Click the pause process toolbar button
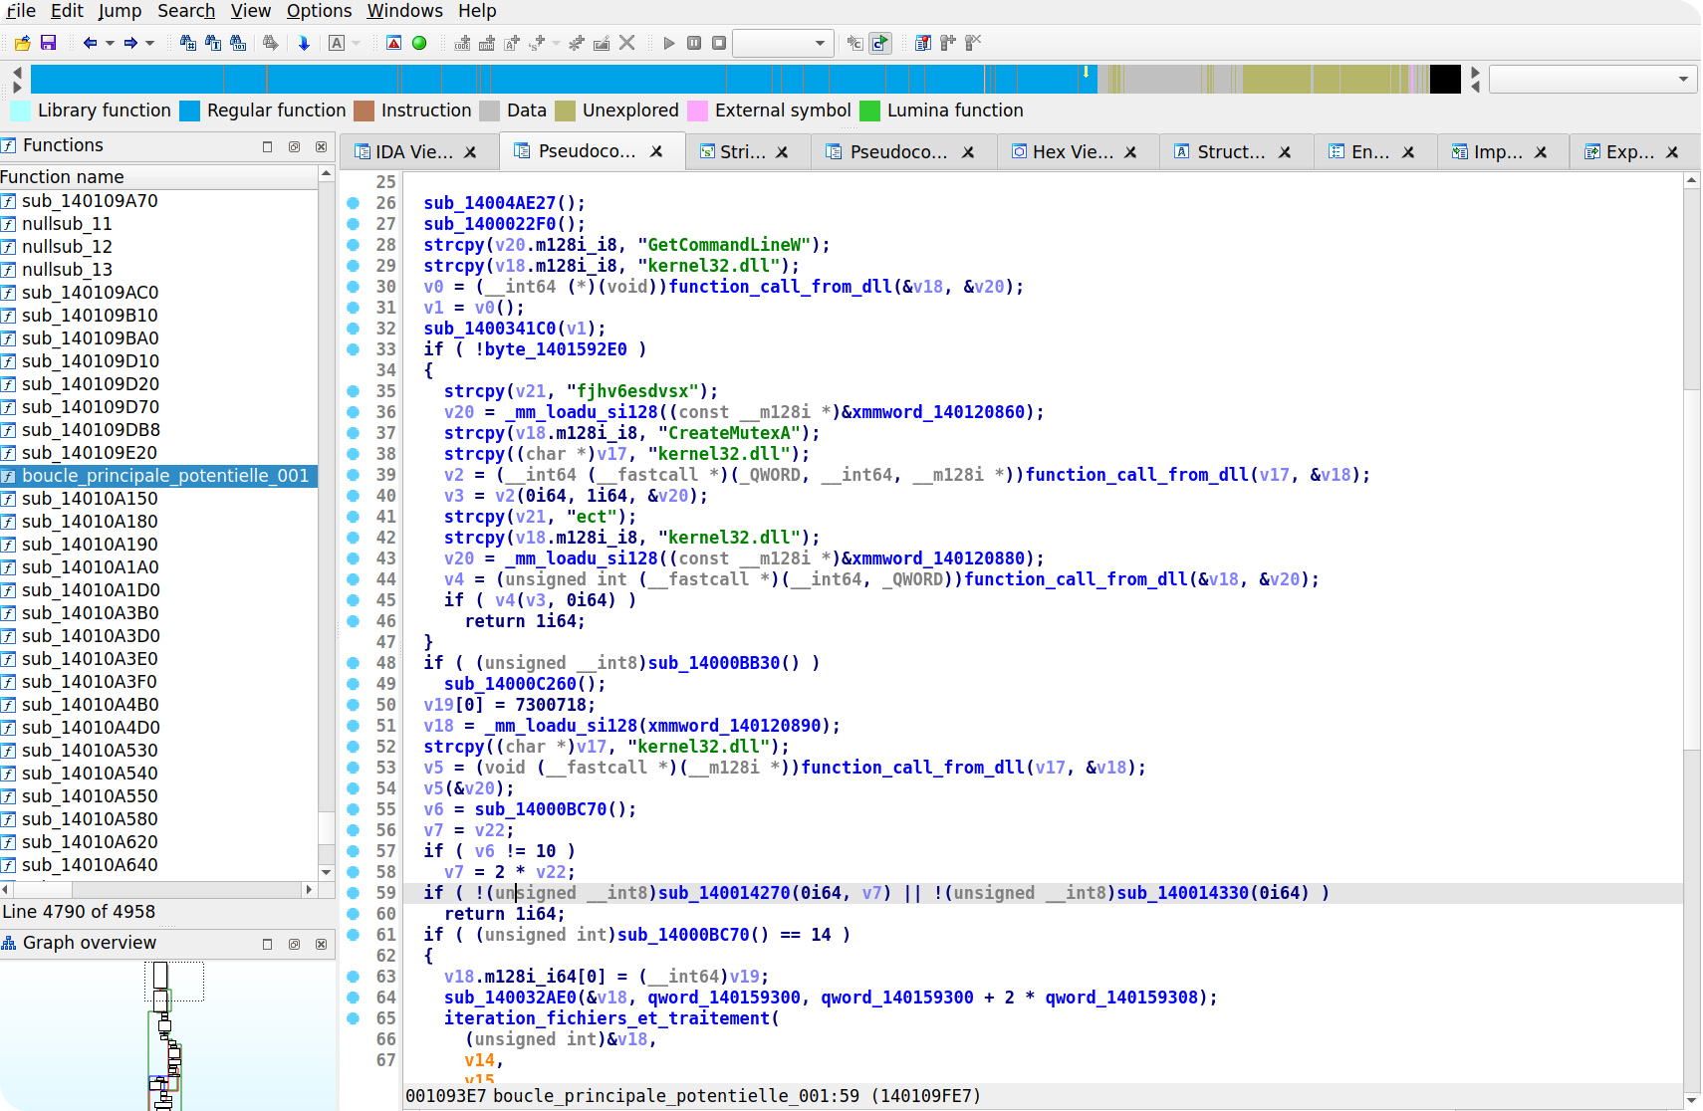1703x1111 pixels. click(x=694, y=43)
